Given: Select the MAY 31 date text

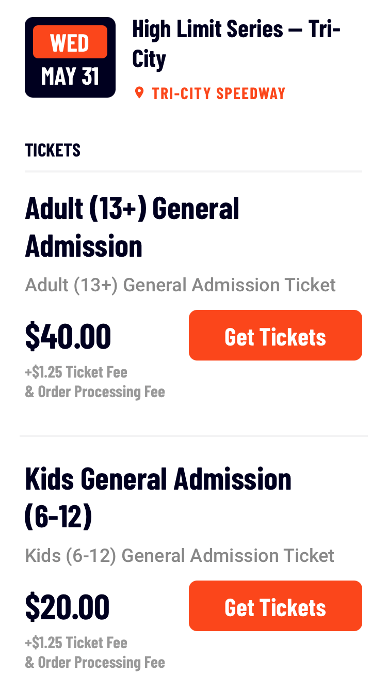Looking at the screenshot, I should [x=70, y=76].
